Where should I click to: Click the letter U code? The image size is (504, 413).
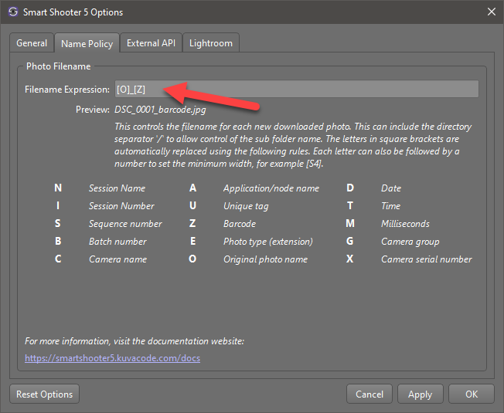(x=192, y=205)
